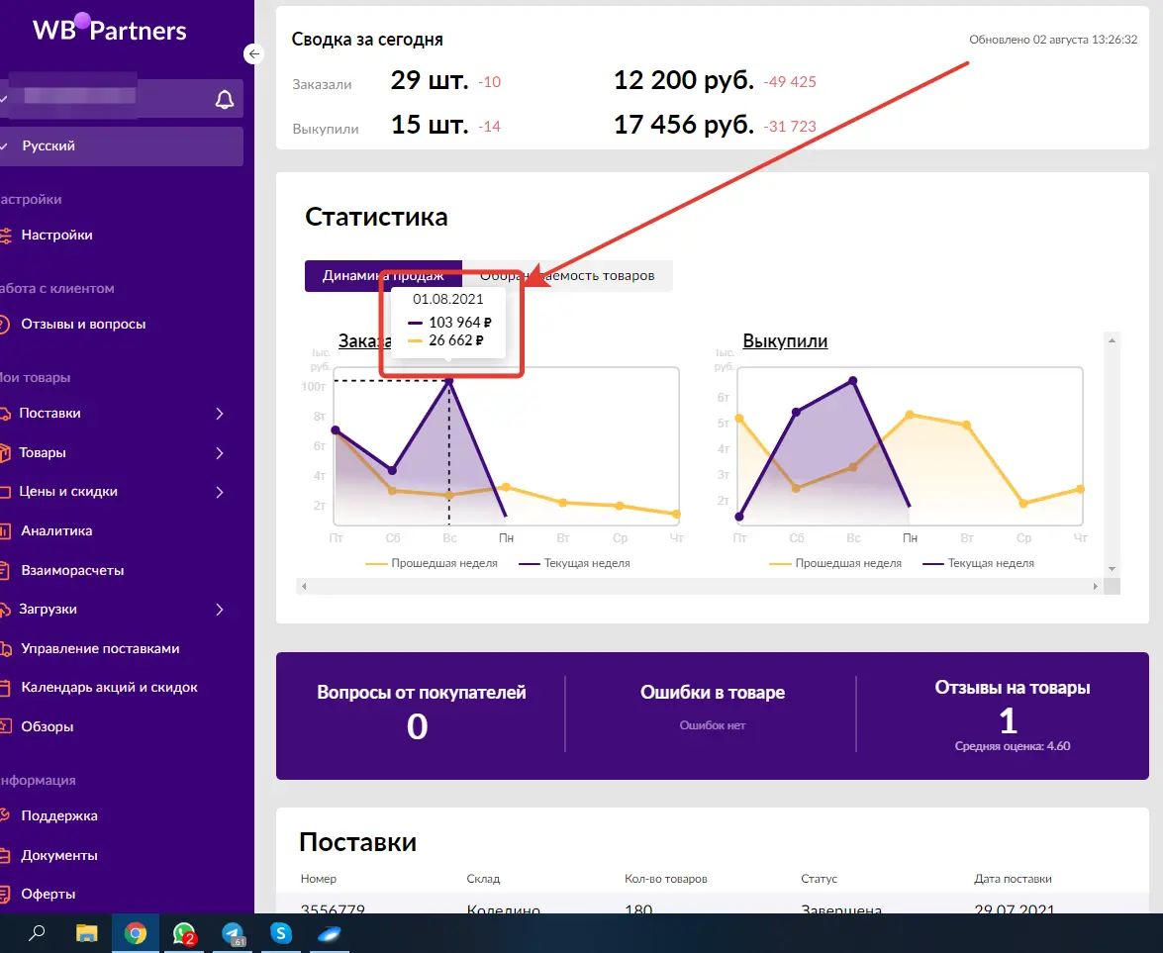Switch to Оборачиваемость товаров tab
Screen dimensions: 1163x953
point(594,276)
